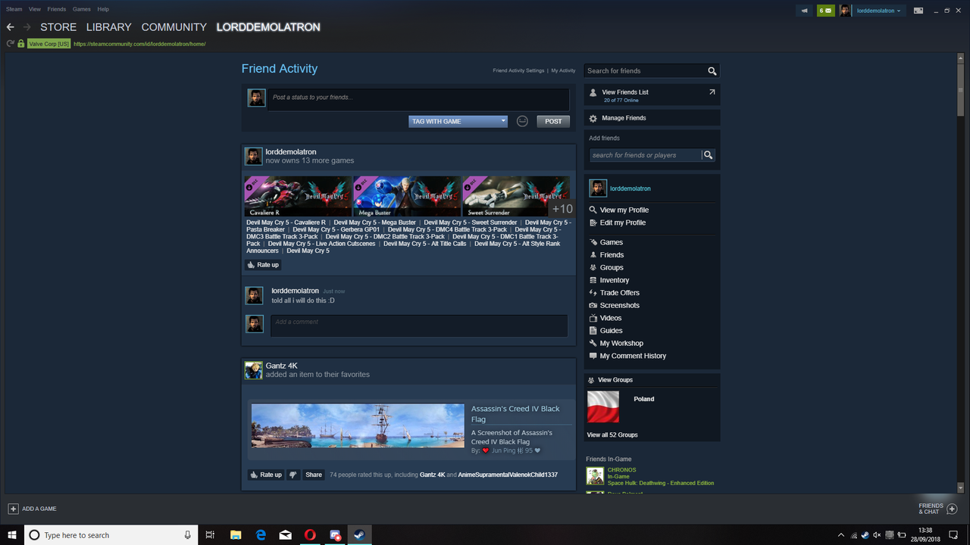Click the Add a comment field
Image resolution: width=970 pixels, height=545 pixels.
[x=419, y=325]
